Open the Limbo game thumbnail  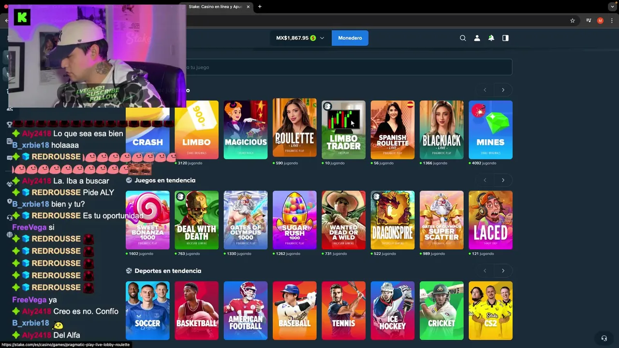click(x=196, y=130)
